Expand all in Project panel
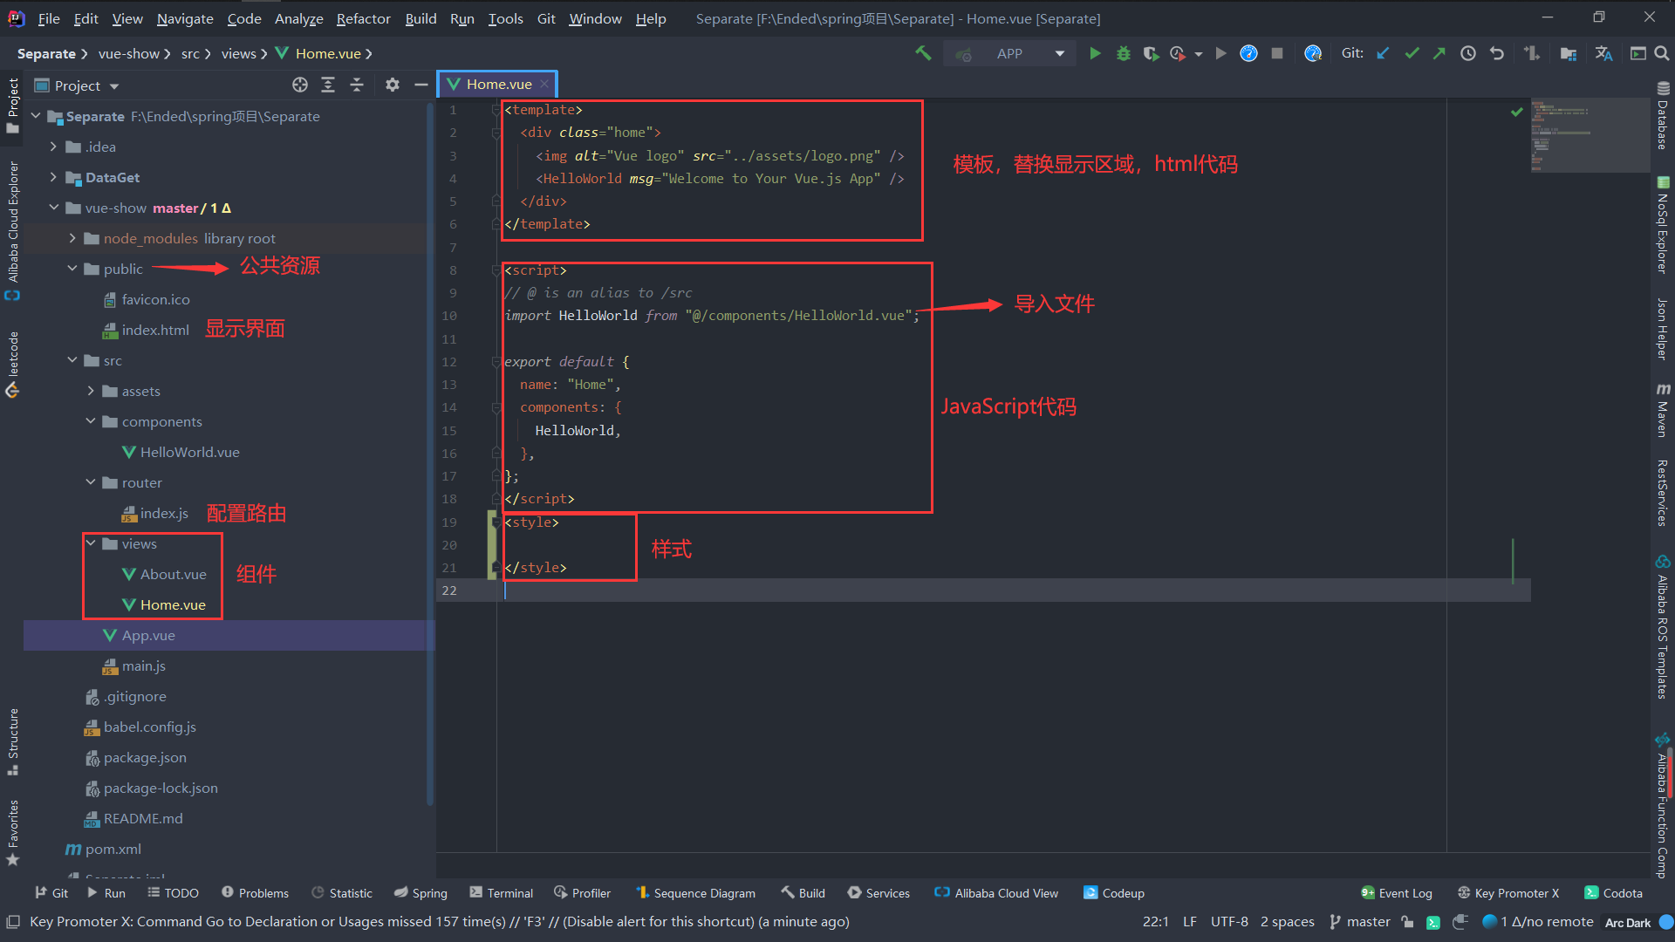 [328, 85]
